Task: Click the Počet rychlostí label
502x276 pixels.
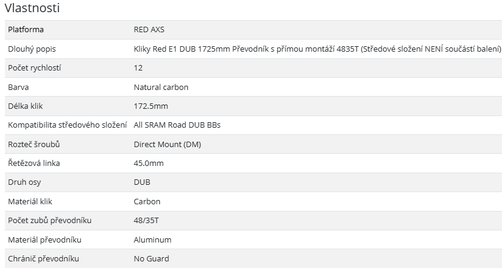Action: pyautogui.click(x=34, y=68)
